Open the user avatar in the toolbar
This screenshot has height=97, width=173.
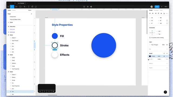(x=152, y=7)
